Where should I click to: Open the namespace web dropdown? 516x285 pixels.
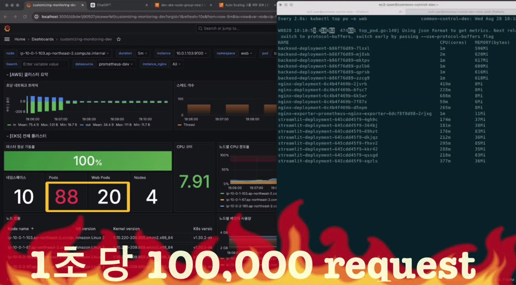[x=246, y=53]
